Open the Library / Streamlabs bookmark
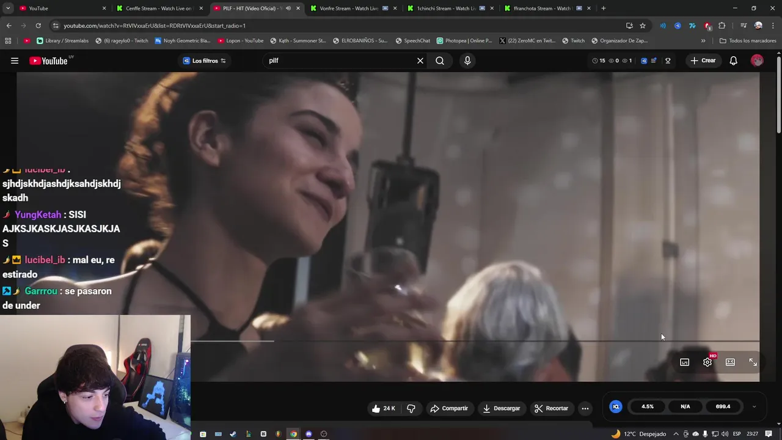The image size is (782, 440). [x=62, y=41]
